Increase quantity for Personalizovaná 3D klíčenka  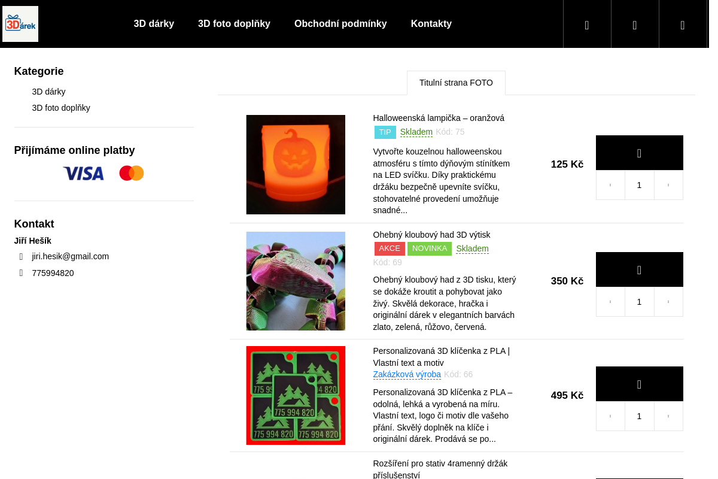(x=668, y=416)
